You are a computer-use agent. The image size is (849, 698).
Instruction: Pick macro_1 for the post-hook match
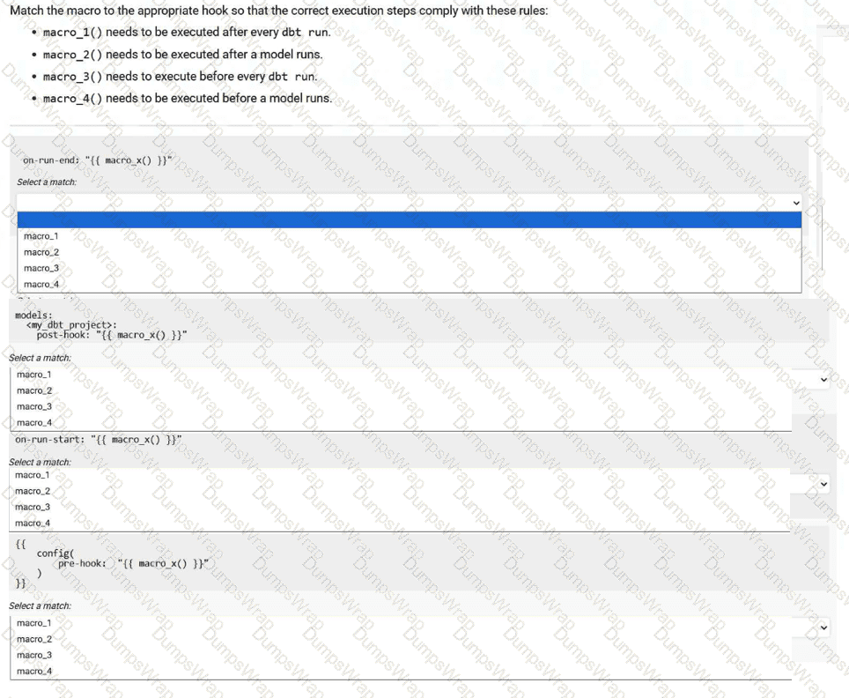point(34,375)
